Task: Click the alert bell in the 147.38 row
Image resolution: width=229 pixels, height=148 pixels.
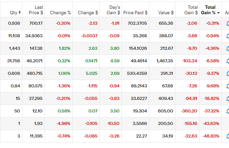Action: tap(228, 48)
